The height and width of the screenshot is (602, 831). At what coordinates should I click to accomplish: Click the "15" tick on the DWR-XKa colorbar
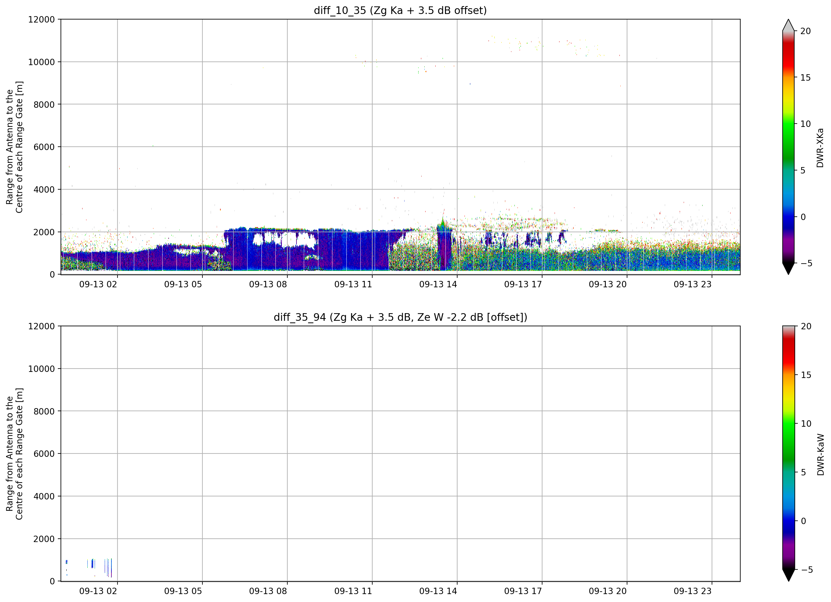(x=806, y=78)
